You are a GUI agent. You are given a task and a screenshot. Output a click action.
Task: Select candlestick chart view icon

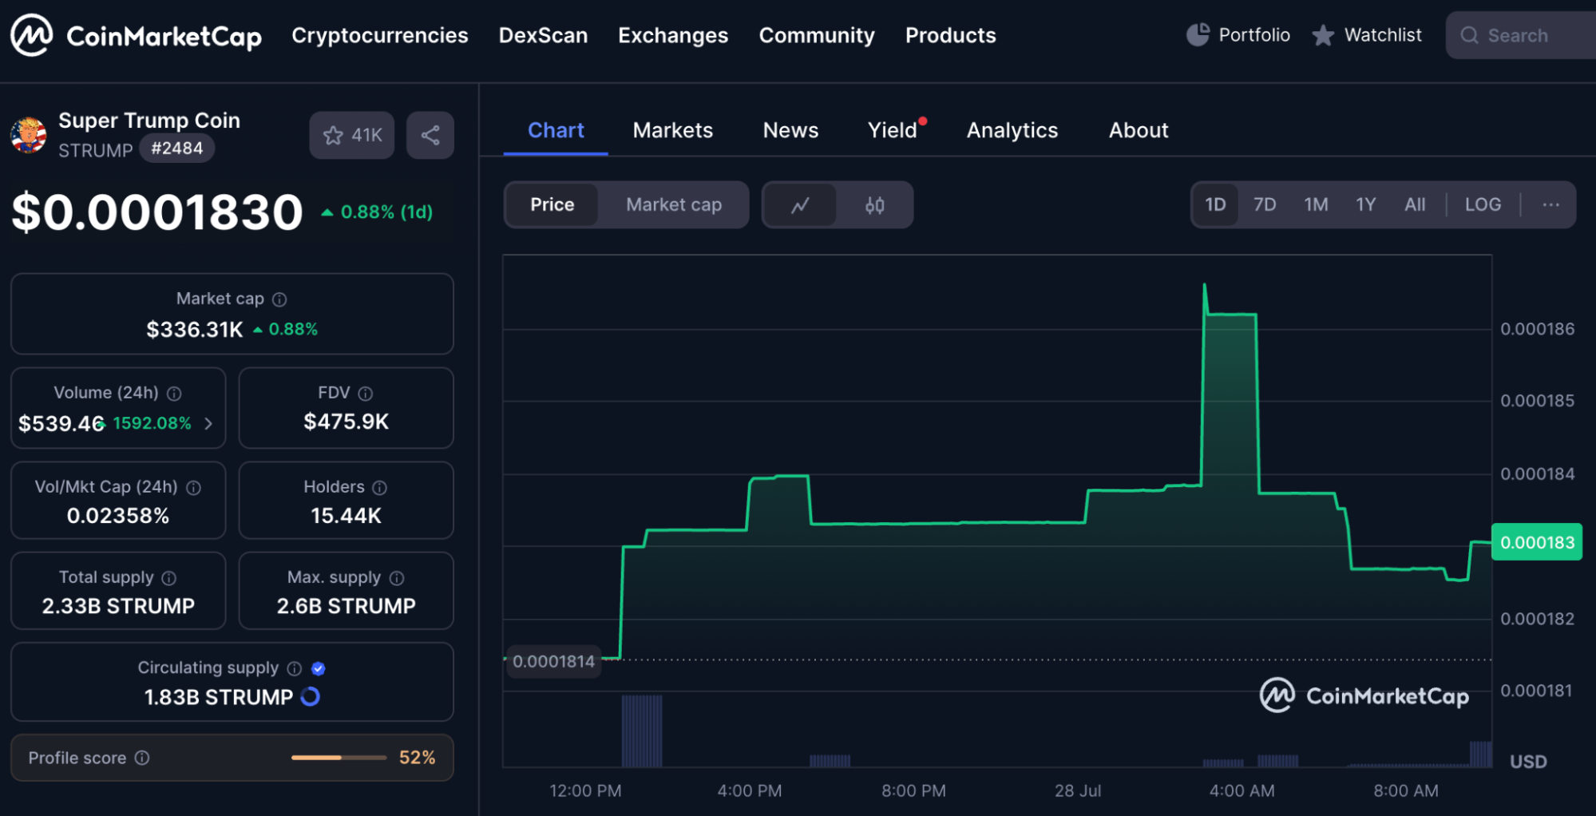coord(875,205)
